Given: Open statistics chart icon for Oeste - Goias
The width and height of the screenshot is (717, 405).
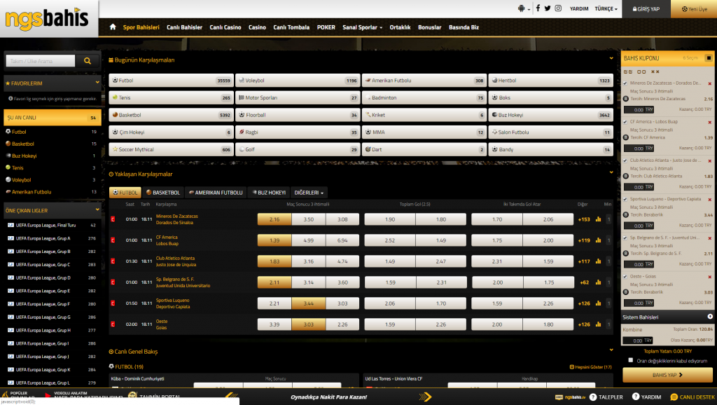Looking at the screenshot, I should pyautogui.click(x=598, y=324).
